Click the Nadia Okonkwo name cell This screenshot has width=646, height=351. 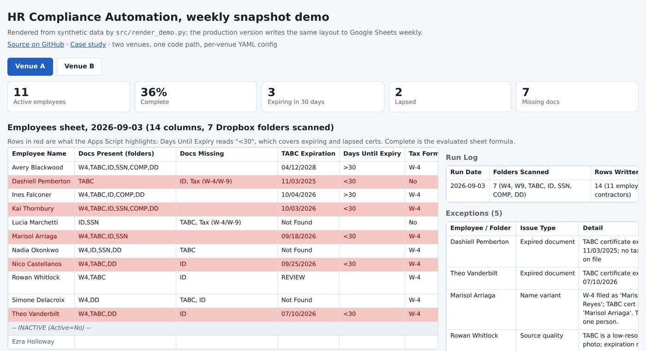click(x=41, y=251)
